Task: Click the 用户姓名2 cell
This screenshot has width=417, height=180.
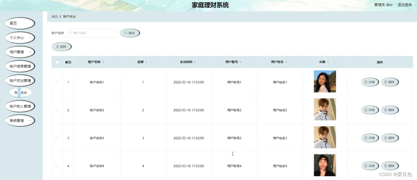Action: pos(280,110)
